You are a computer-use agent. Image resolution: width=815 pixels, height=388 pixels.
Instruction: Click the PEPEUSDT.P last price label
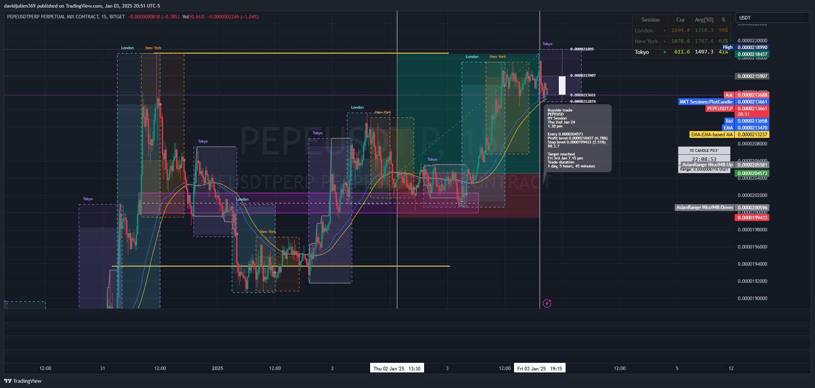click(x=737, y=109)
